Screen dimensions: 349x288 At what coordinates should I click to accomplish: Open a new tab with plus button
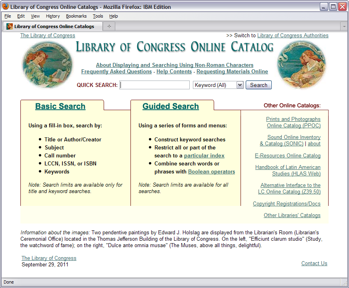tap(109, 26)
